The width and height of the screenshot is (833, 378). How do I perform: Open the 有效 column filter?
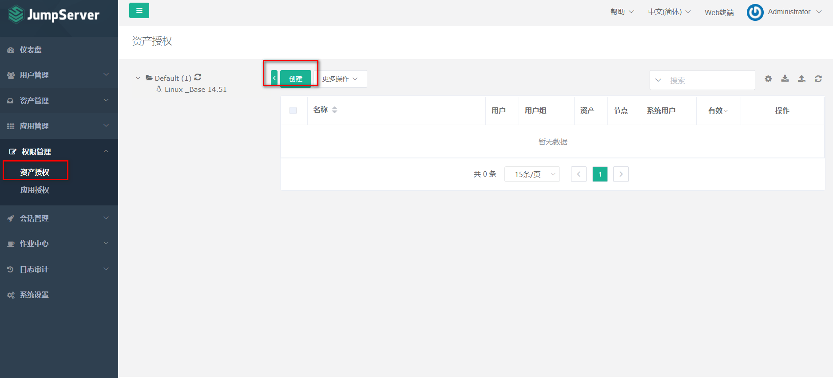[718, 110]
